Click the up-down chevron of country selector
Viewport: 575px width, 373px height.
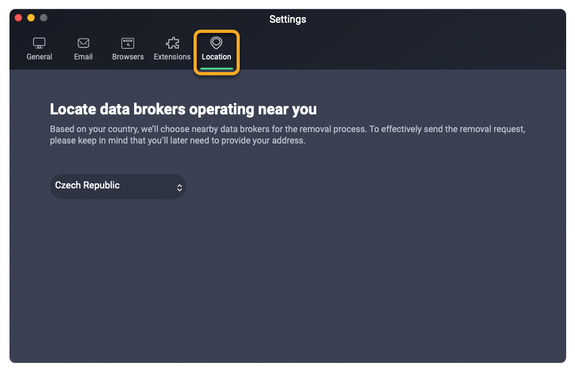click(180, 187)
